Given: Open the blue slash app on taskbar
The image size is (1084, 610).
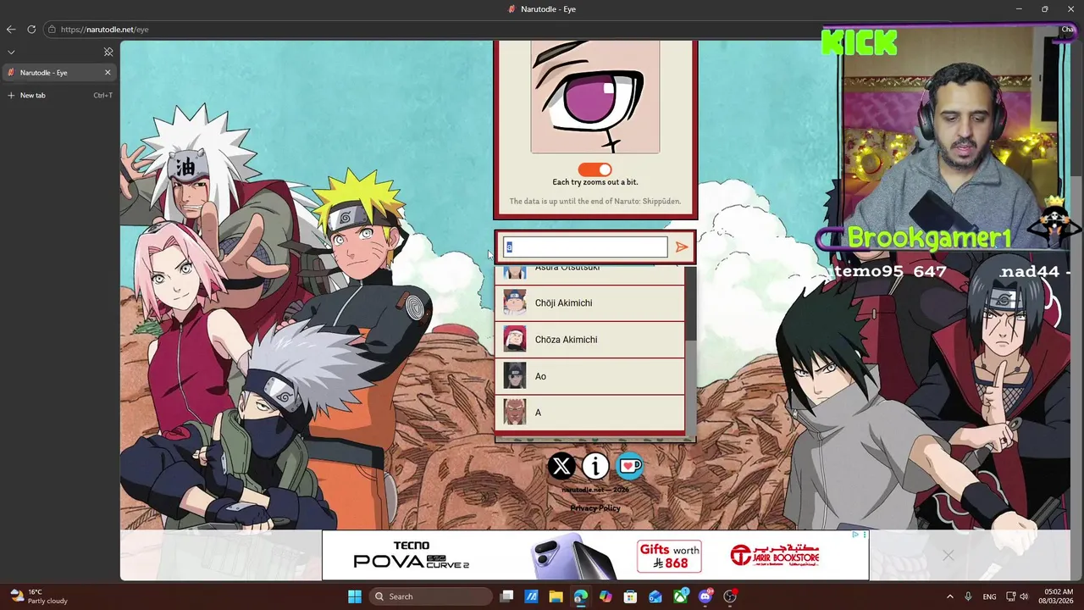Looking at the screenshot, I should click(531, 596).
